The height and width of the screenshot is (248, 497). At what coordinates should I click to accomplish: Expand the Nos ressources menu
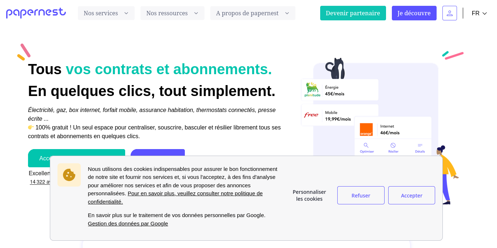(172, 13)
